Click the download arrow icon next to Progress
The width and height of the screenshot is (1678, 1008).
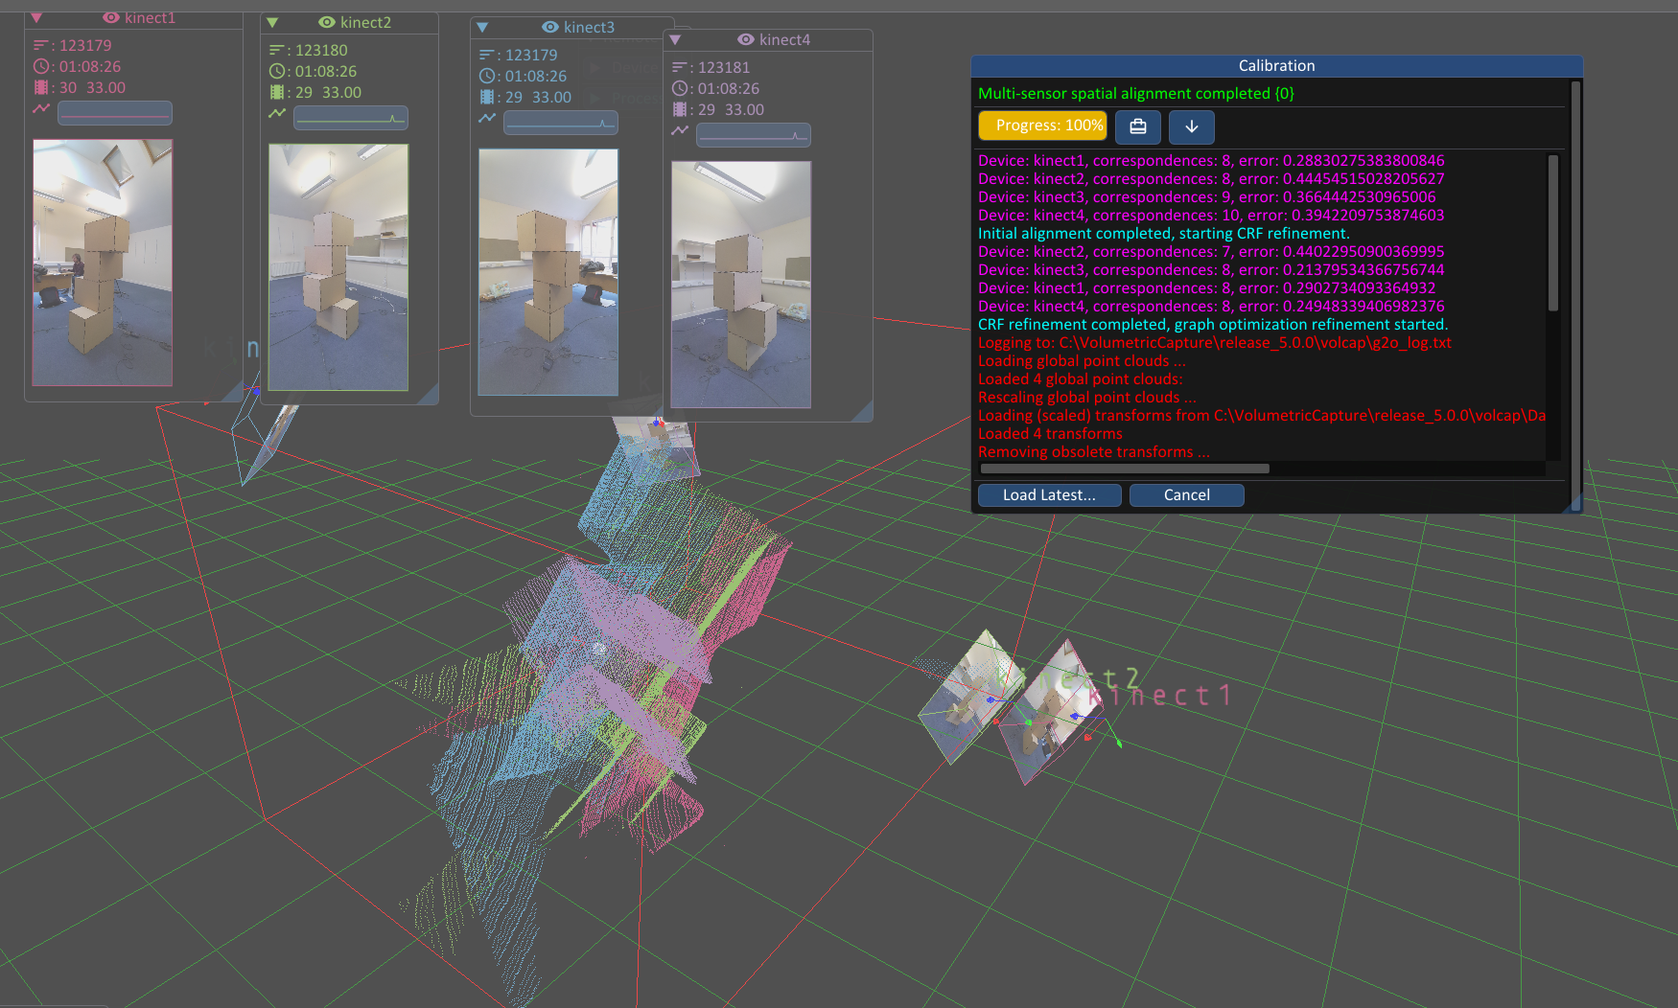click(1191, 126)
